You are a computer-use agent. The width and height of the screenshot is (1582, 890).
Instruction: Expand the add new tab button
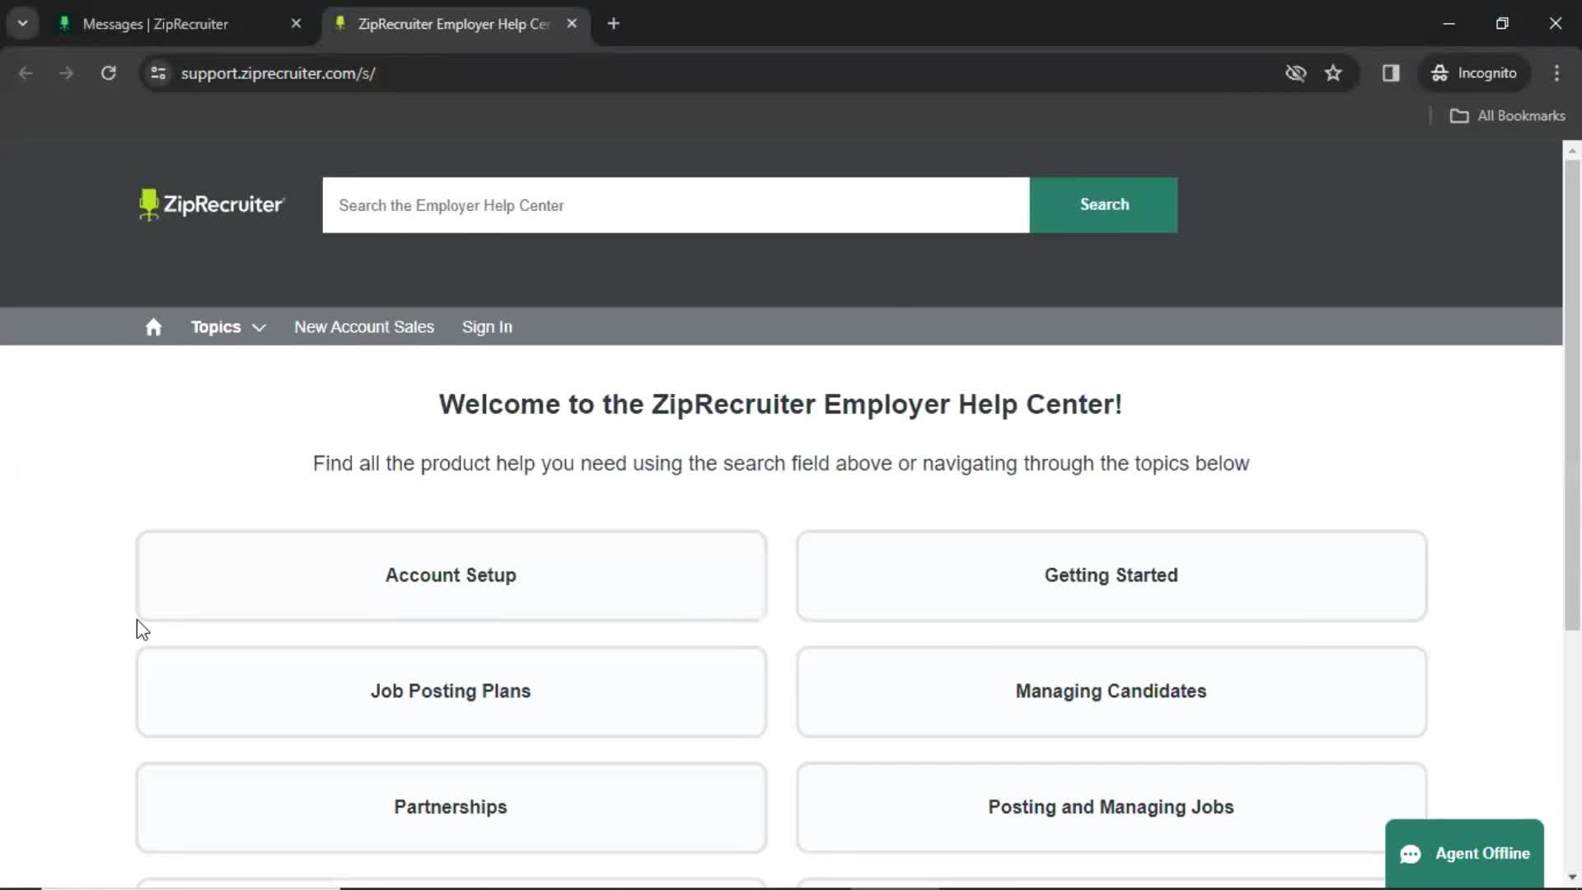coord(613,23)
